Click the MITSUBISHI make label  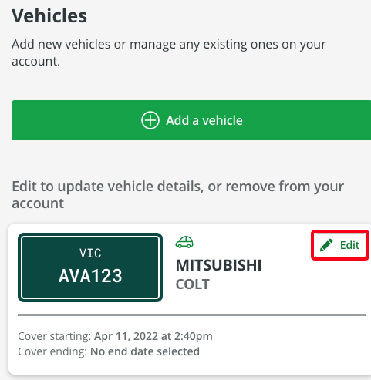(218, 265)
